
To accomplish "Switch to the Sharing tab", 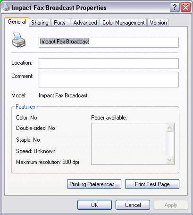I will pos(40,23).
